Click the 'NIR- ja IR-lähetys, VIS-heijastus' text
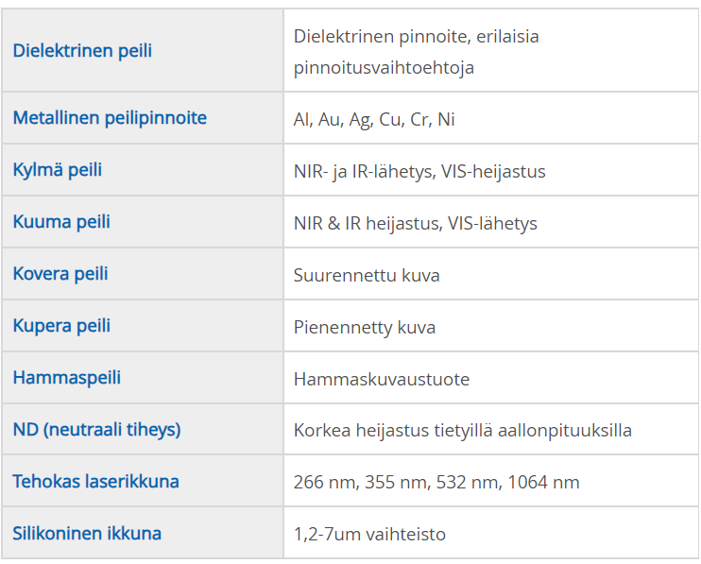Screen dimensions: 701x564 pyautogui.click(x=419, y=172)
